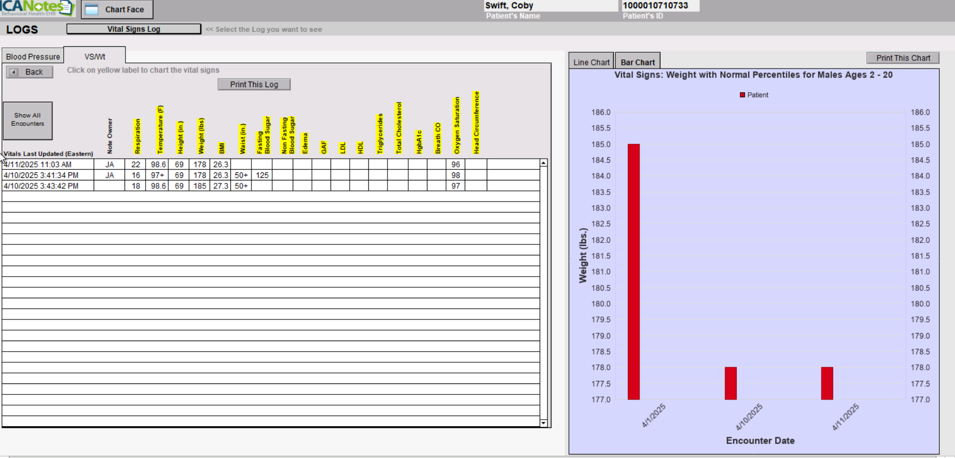The width and height of the screenshot is (955, 458).
Task: Select the 4/11/2025 11:03 AM row
Action: pyautogui.click(x=47, y=165)
